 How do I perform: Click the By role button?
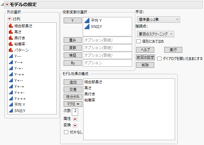73,63
